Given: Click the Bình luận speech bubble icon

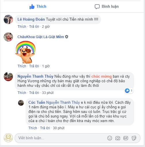Looking at the screenshot, I should pos(97,7).
